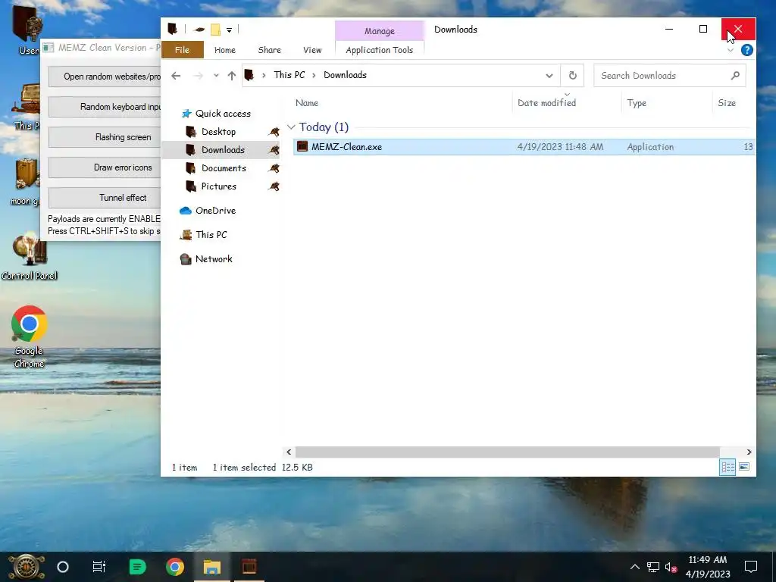Open Control Panel desktop icon
This screenshot has width=776, height=582.
(x=30, y=257)
